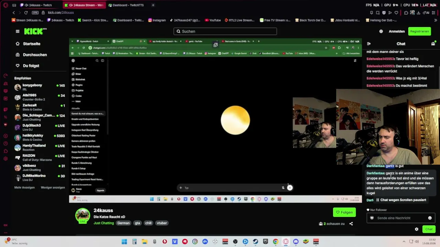Go back in browser history
This screenshot has width=440, height=247.
[x=14, y=13]
